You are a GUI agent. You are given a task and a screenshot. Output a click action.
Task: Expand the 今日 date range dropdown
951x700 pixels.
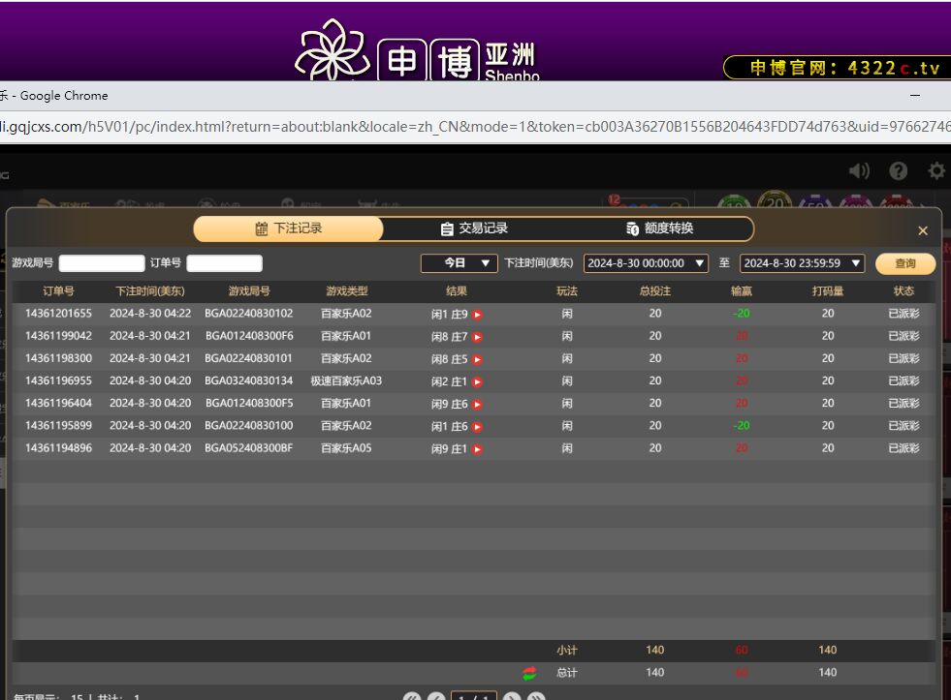tap(459, 263)
